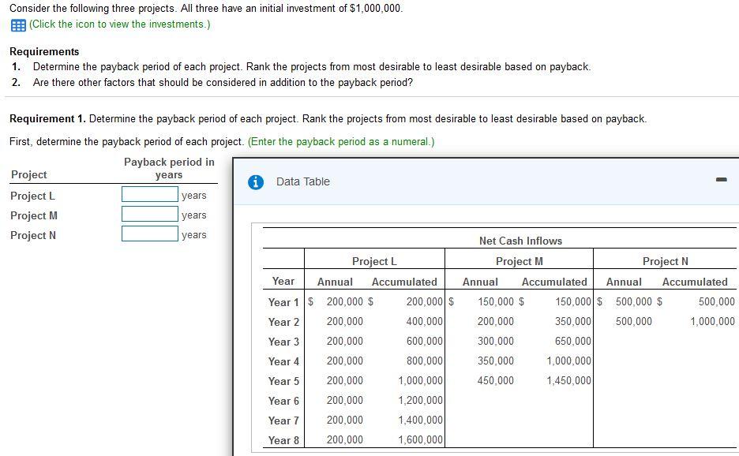Click the Net Cash Inflows header
This screenshot has height=456, width=739.
520,241
